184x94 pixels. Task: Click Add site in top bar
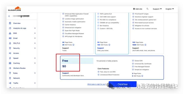pos(138,9)
